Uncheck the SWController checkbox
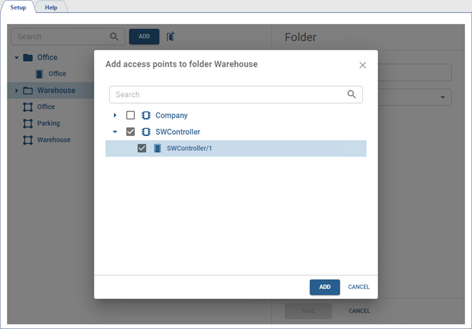Image resolution: width=472 pixels, height=329 pixels. point(130,132)
